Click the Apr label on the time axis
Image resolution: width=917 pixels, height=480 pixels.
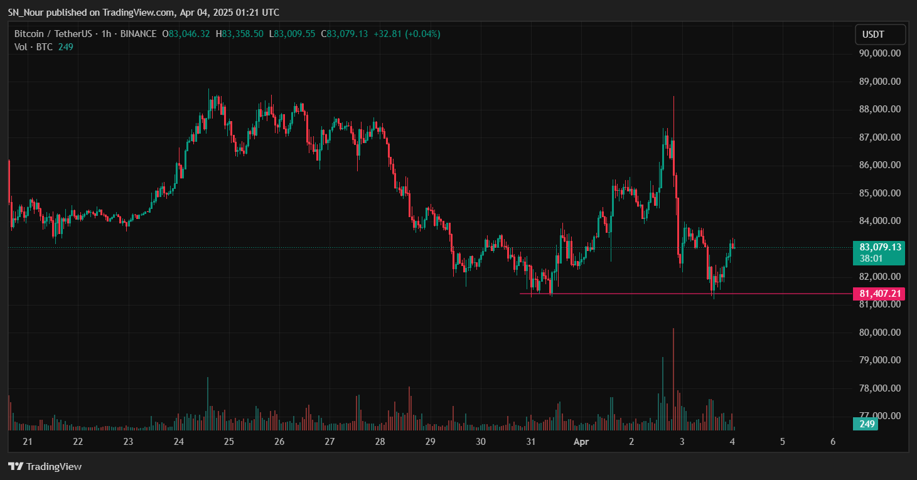[581, 441]
